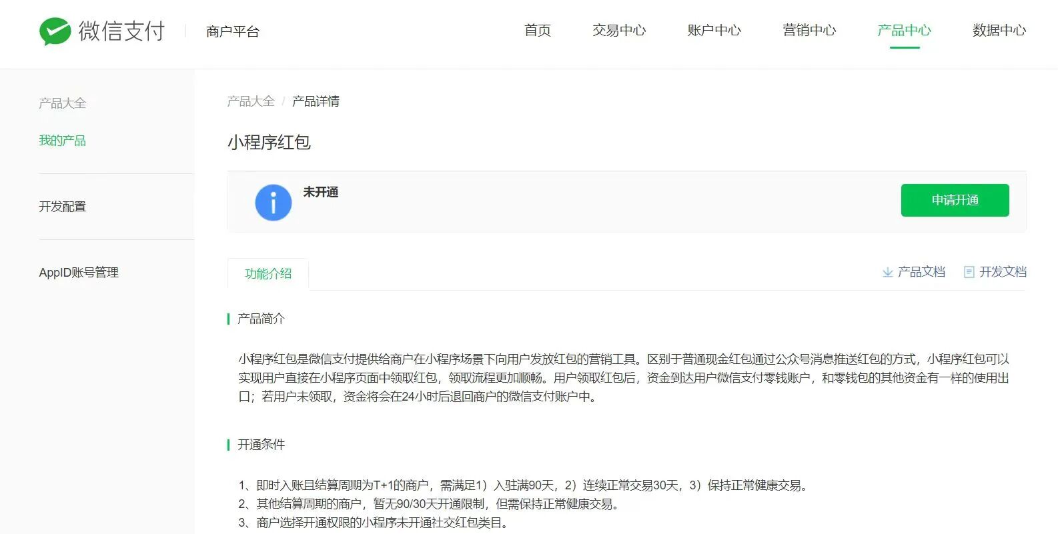1058x534 pixels.
Task: Open the 产品文档 link
Action: (921, 272)
